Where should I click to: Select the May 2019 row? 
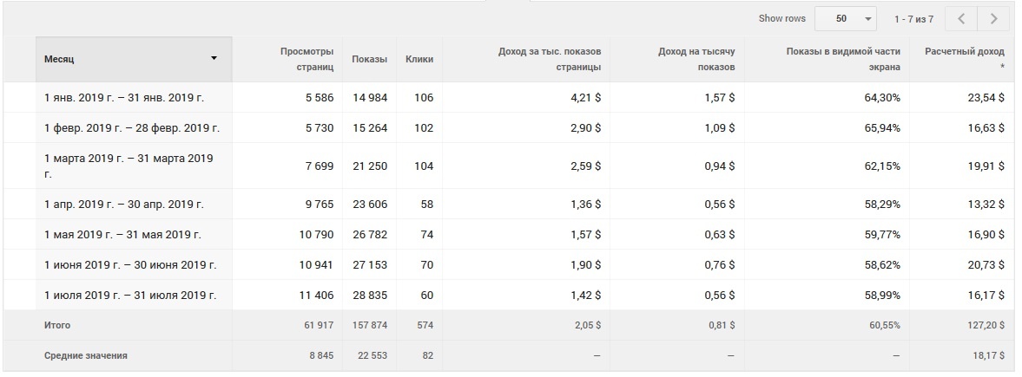[x=122, y=235]
